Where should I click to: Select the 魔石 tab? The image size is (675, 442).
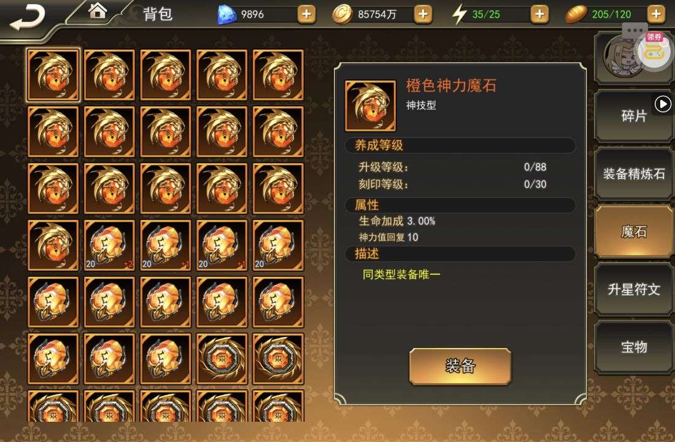click(634, 232)
